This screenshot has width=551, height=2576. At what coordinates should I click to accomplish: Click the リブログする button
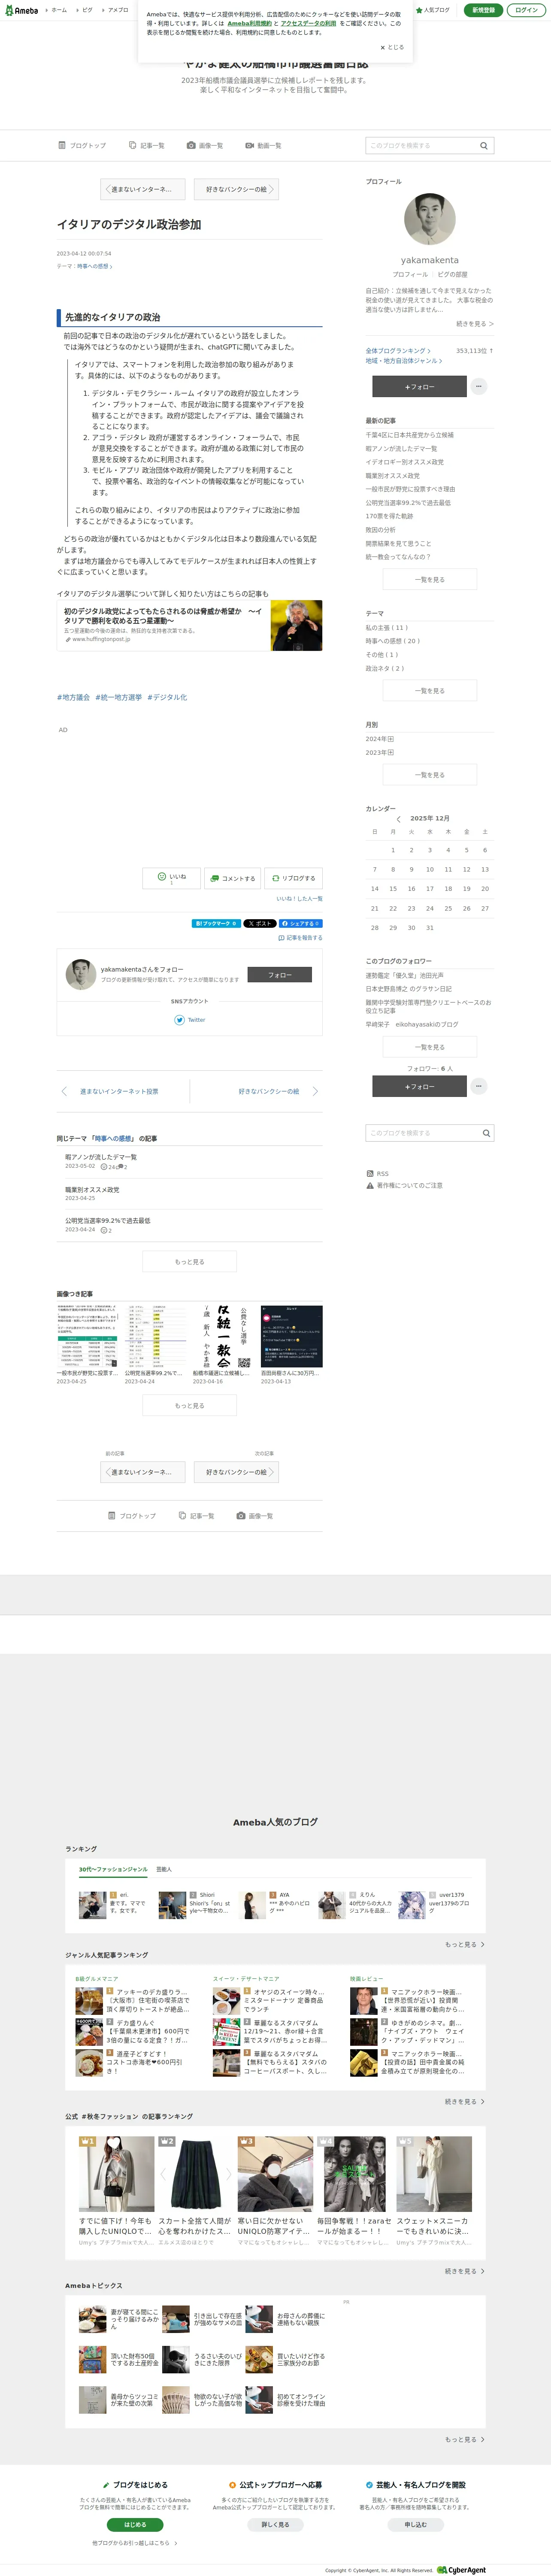(x=293, y=878)
